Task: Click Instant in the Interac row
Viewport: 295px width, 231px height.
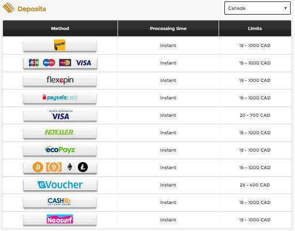Action: [168, 46]
